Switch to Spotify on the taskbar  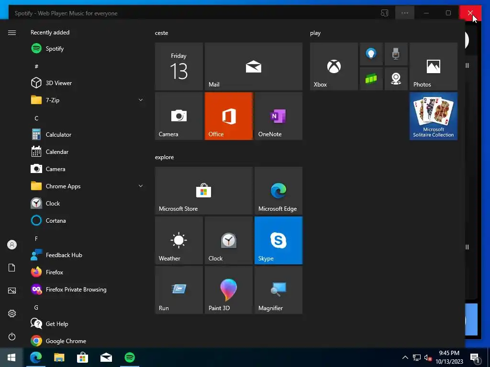coord(130,357)
